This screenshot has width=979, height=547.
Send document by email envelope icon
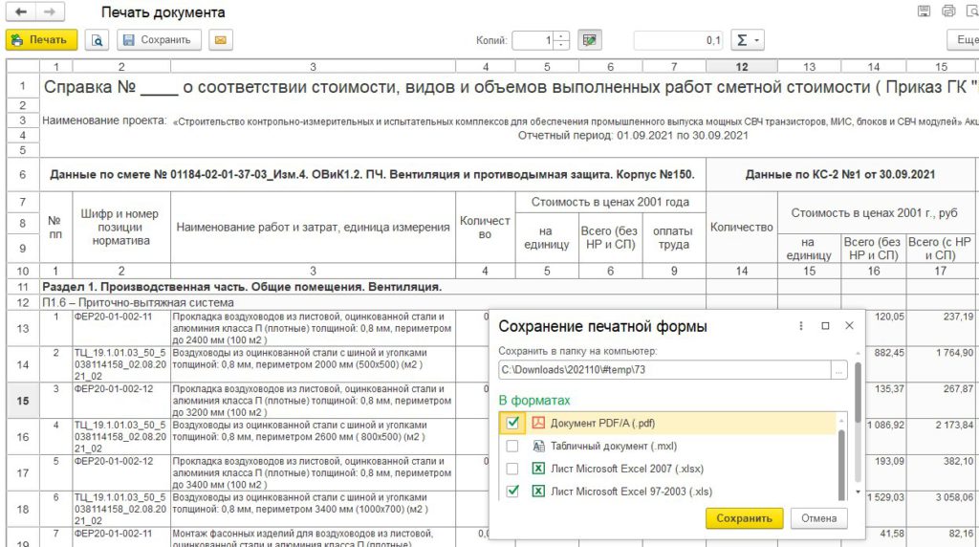point(221,40)
